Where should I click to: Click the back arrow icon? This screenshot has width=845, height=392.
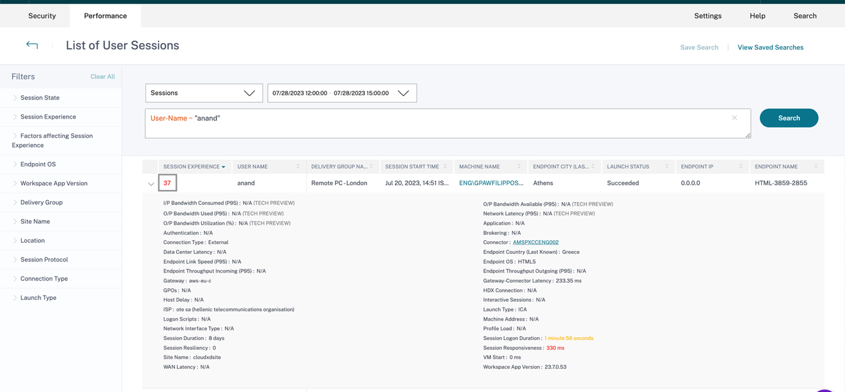(32, 45)
